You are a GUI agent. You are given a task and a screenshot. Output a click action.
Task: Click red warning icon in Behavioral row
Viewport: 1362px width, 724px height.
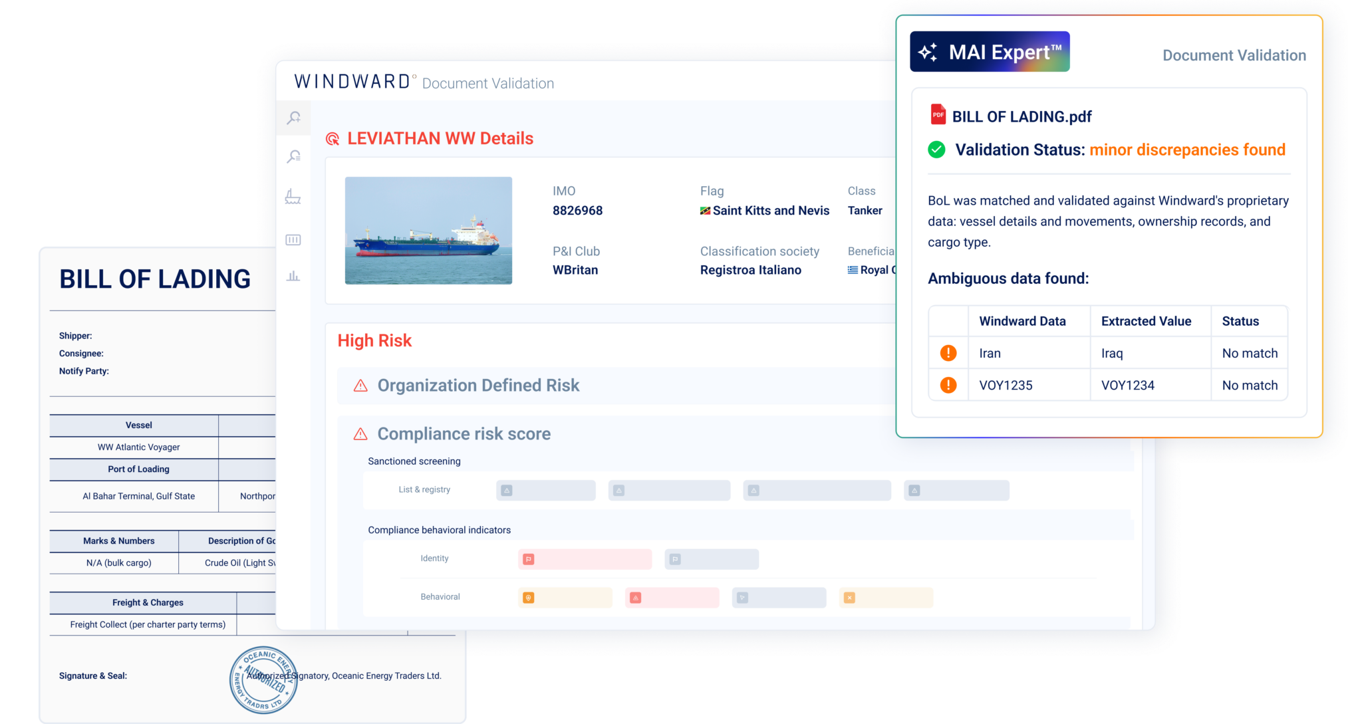tap(636, 598)
